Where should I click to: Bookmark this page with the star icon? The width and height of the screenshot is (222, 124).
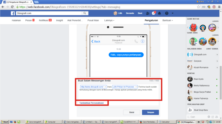pyautogui.click(x=198, y=7)
